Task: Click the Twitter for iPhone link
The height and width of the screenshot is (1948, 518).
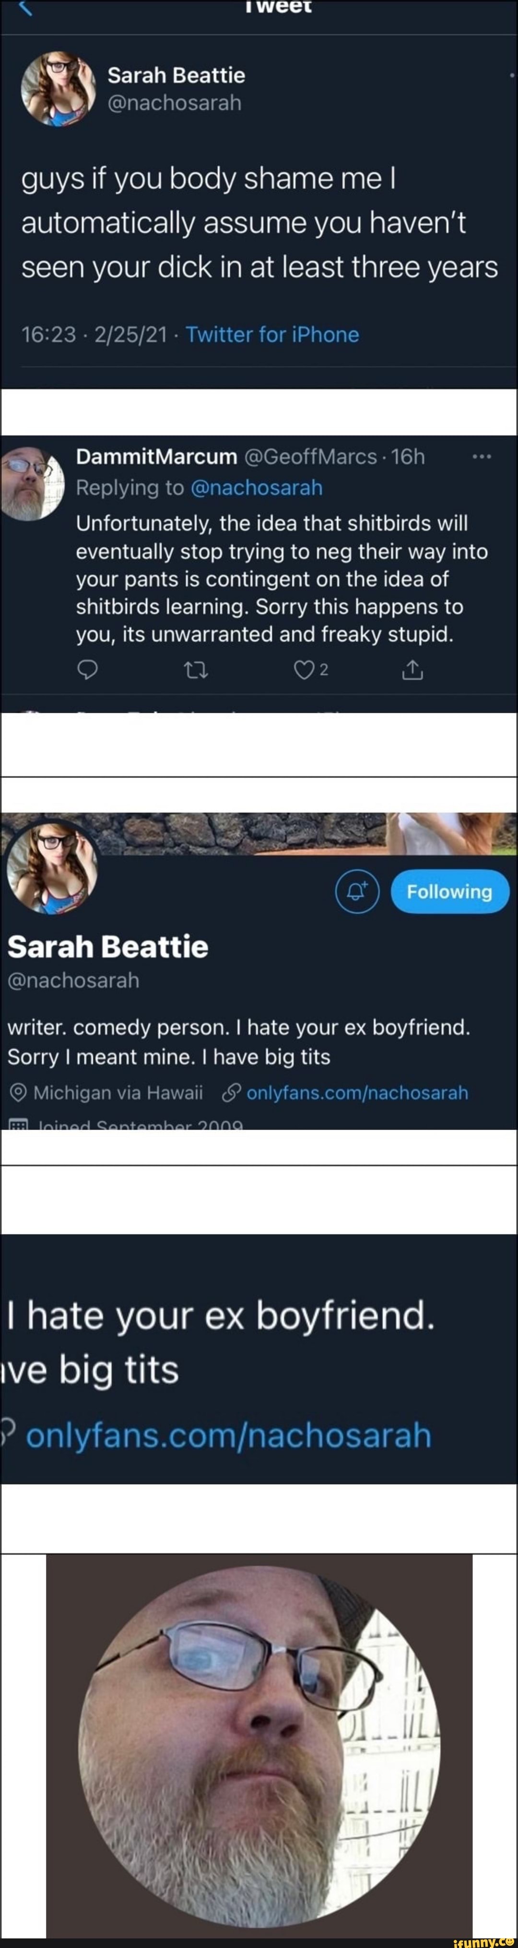Action: tap(272, 334)
